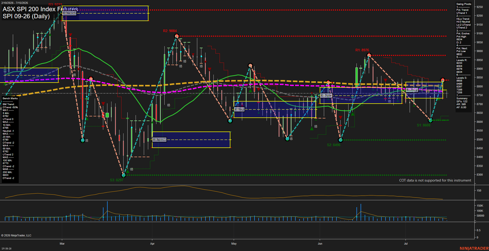Select the M:March monthly box label
The height and width of the screenshot is (251, 489).
click(x=69, y=13)
